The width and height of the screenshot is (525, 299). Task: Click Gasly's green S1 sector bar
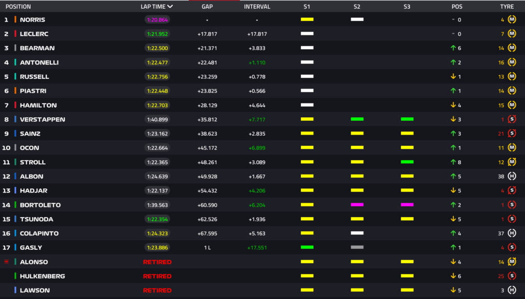coord(307,247)
